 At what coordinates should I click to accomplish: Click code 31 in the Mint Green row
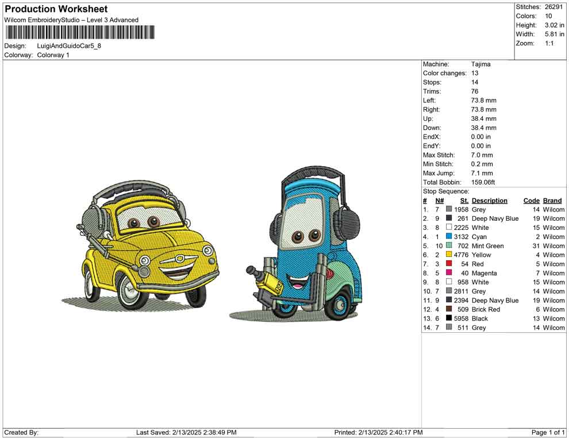[x=536, y=245]
